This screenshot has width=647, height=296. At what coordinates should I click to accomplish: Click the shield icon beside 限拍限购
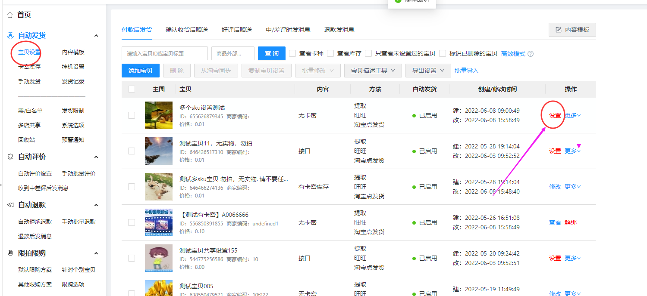click(x=10, y=253)
